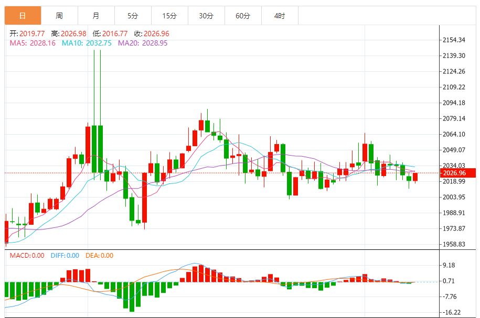Click the 2094.18 price axis label
The image size is (480, 318).
tap(454, 103)
